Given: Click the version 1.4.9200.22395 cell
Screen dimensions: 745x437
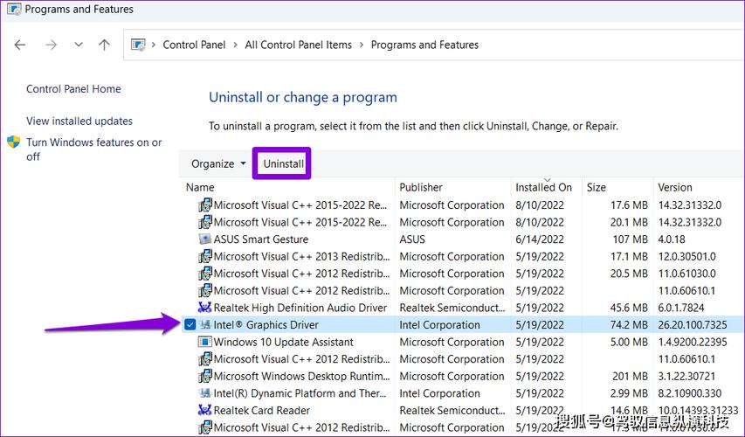Looking at the screenshot, I should point(693,342).
